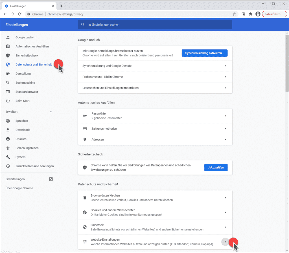Open Datenschutz und Sicherheit in sidebar
The width and height of the screenshot is (289, 253).
click(x=34, y=64)
